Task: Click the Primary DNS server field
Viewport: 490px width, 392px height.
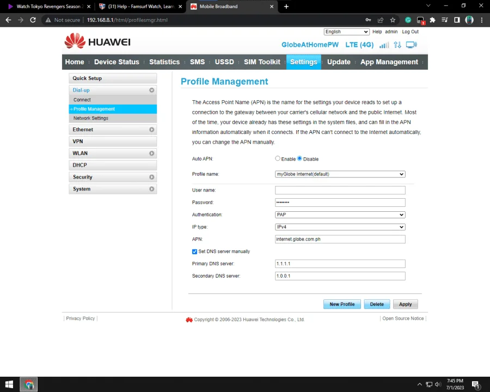Action: click(340, 264)
